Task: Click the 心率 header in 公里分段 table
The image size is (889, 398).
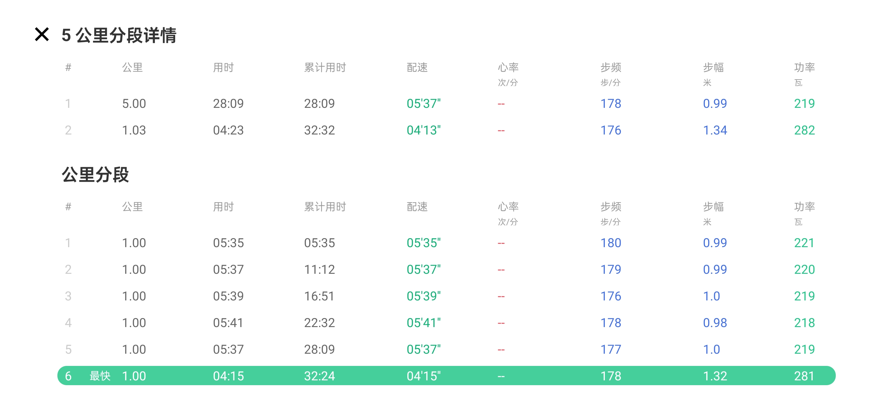Action: (508, 207)
